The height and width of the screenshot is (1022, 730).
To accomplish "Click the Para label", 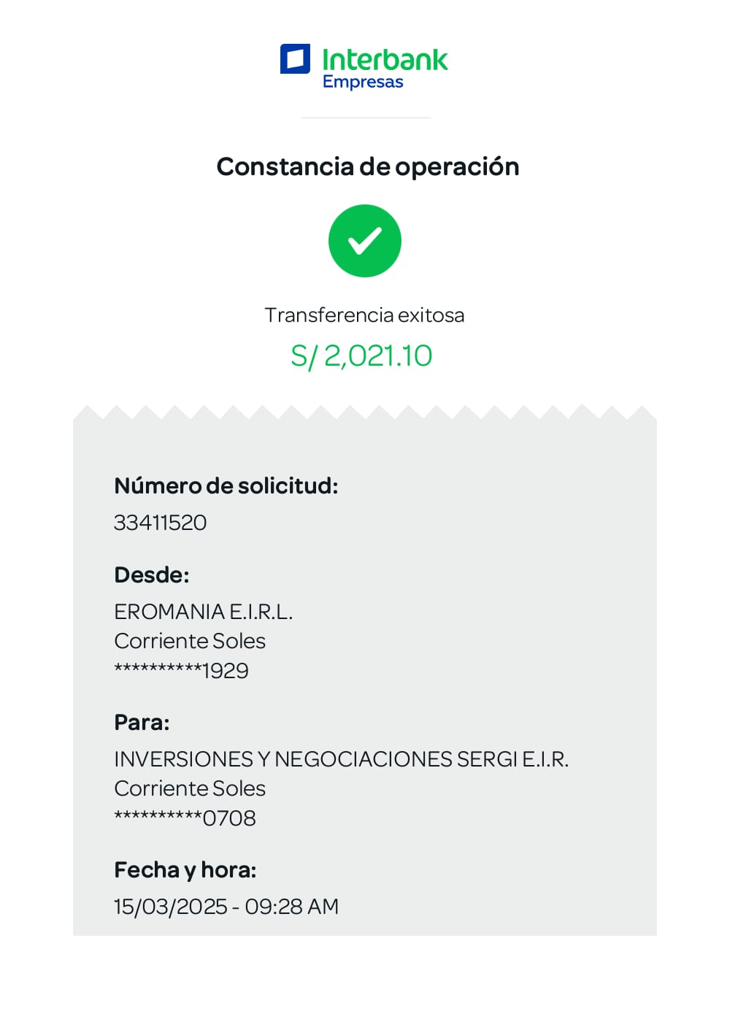I will [142, 723].
